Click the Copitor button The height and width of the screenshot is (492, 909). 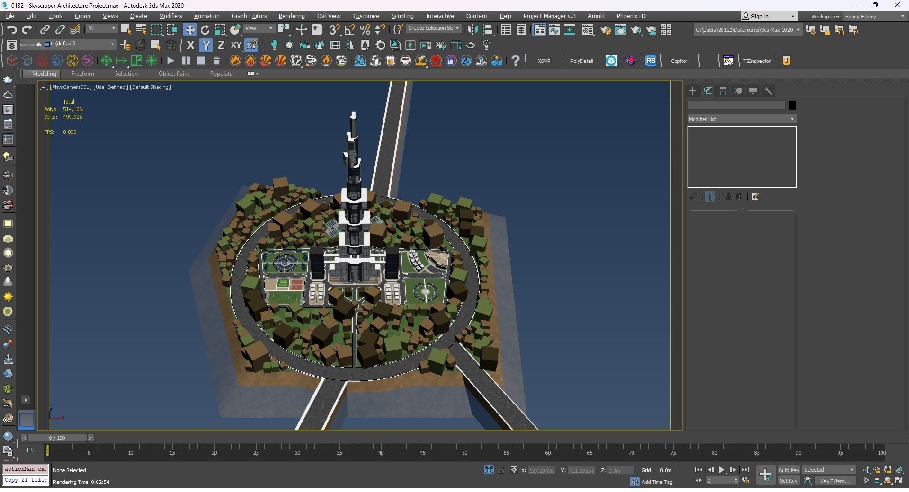click(679, 61)
